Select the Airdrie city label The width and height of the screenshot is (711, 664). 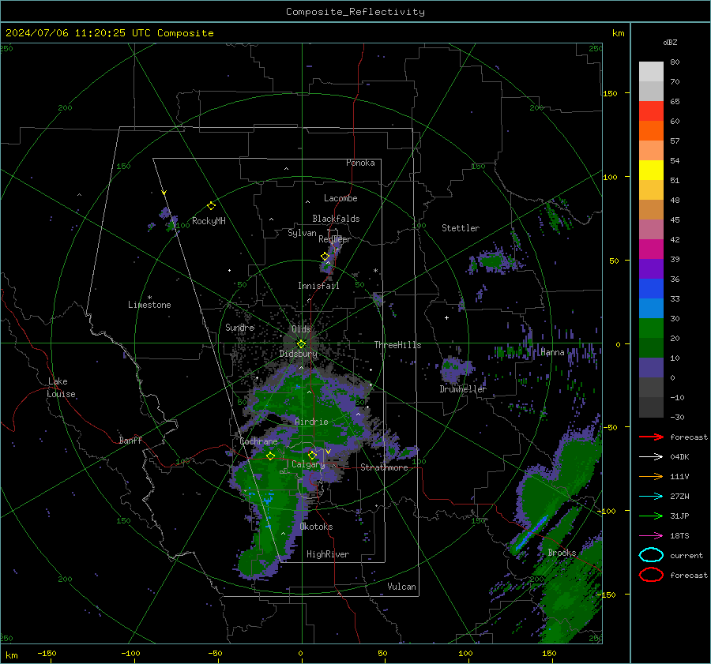coord(311,422)
